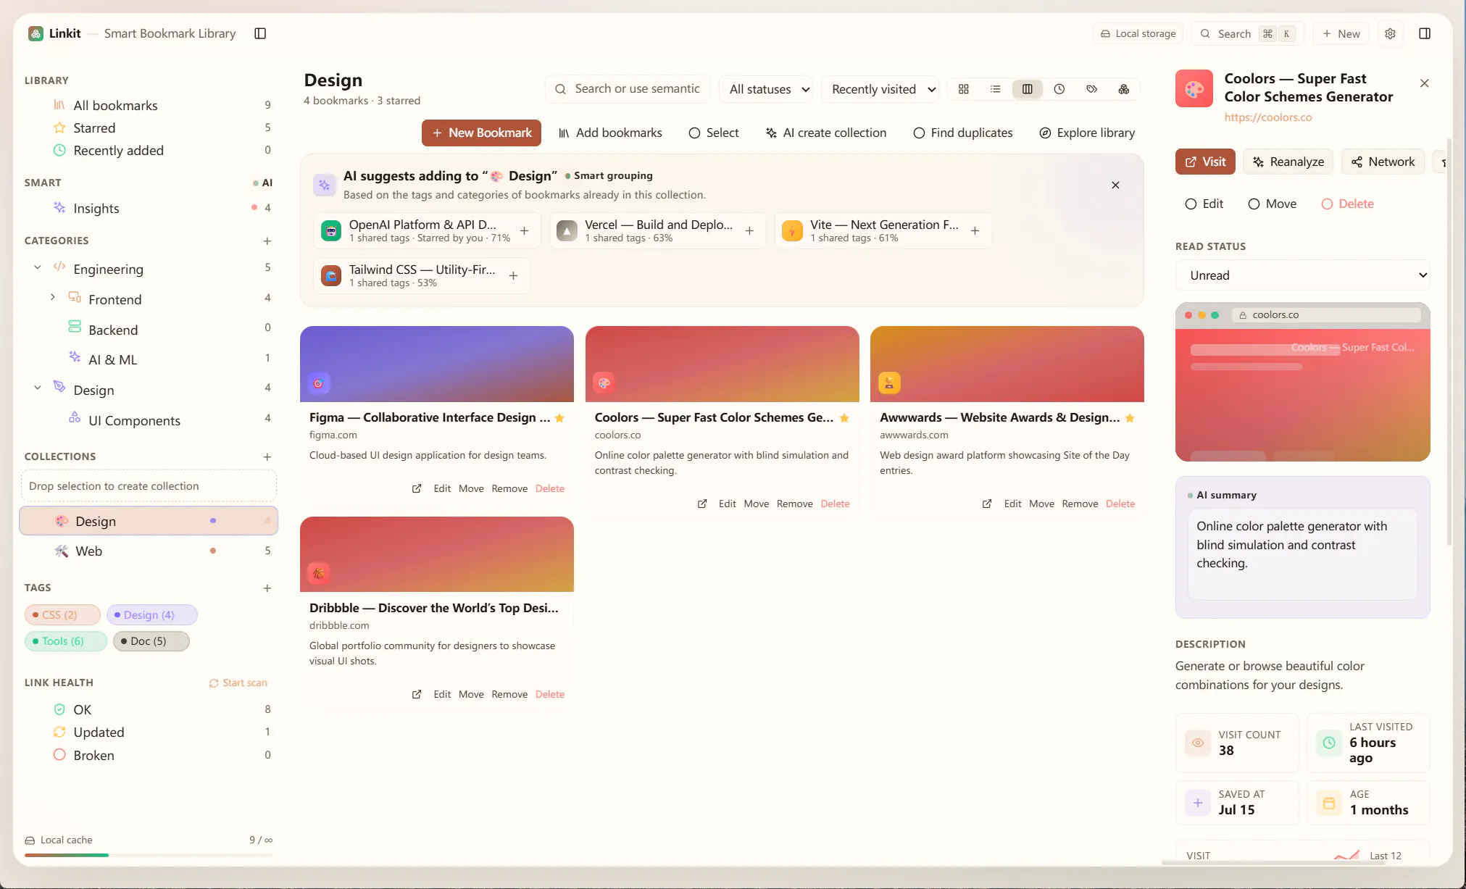The width and height of the screenshot is (1466, 889).
Task: Open Insights under Smart
Action: coord(149,208)
